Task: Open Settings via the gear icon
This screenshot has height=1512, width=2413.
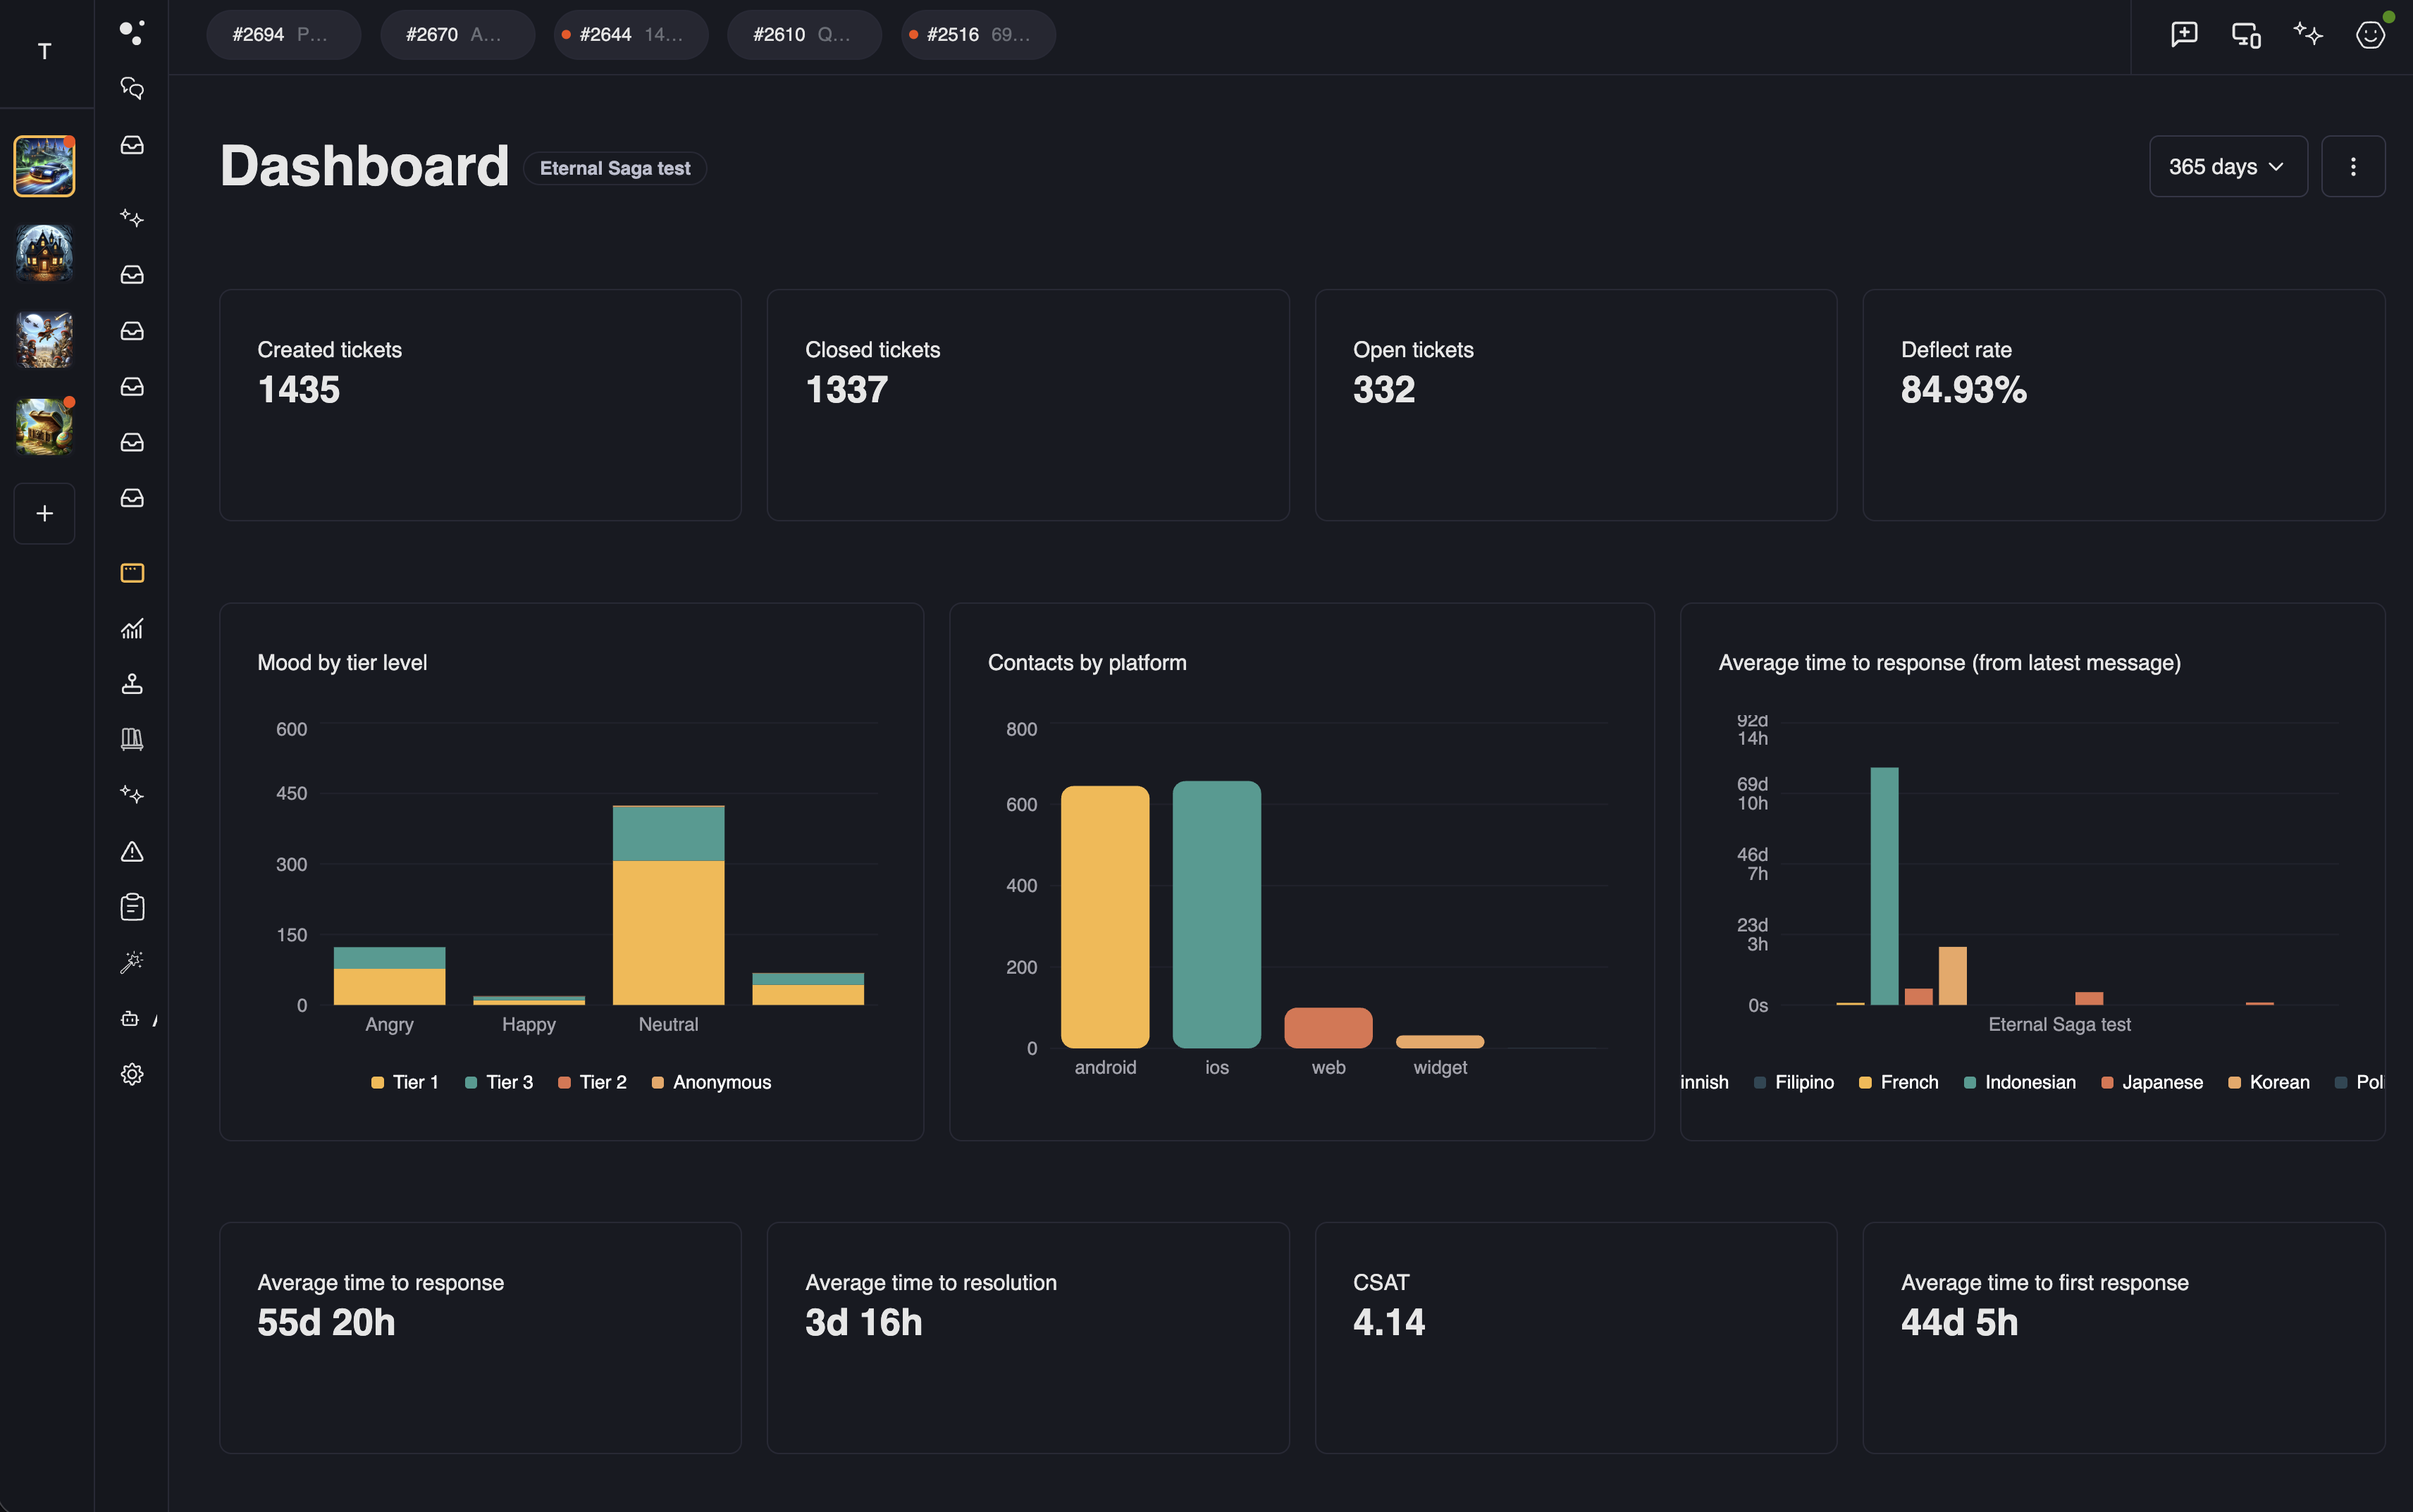Action: point(131,1073)
